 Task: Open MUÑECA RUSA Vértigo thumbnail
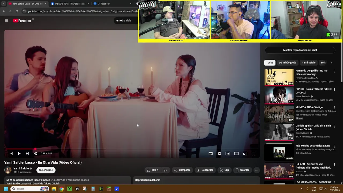(279, 114)
